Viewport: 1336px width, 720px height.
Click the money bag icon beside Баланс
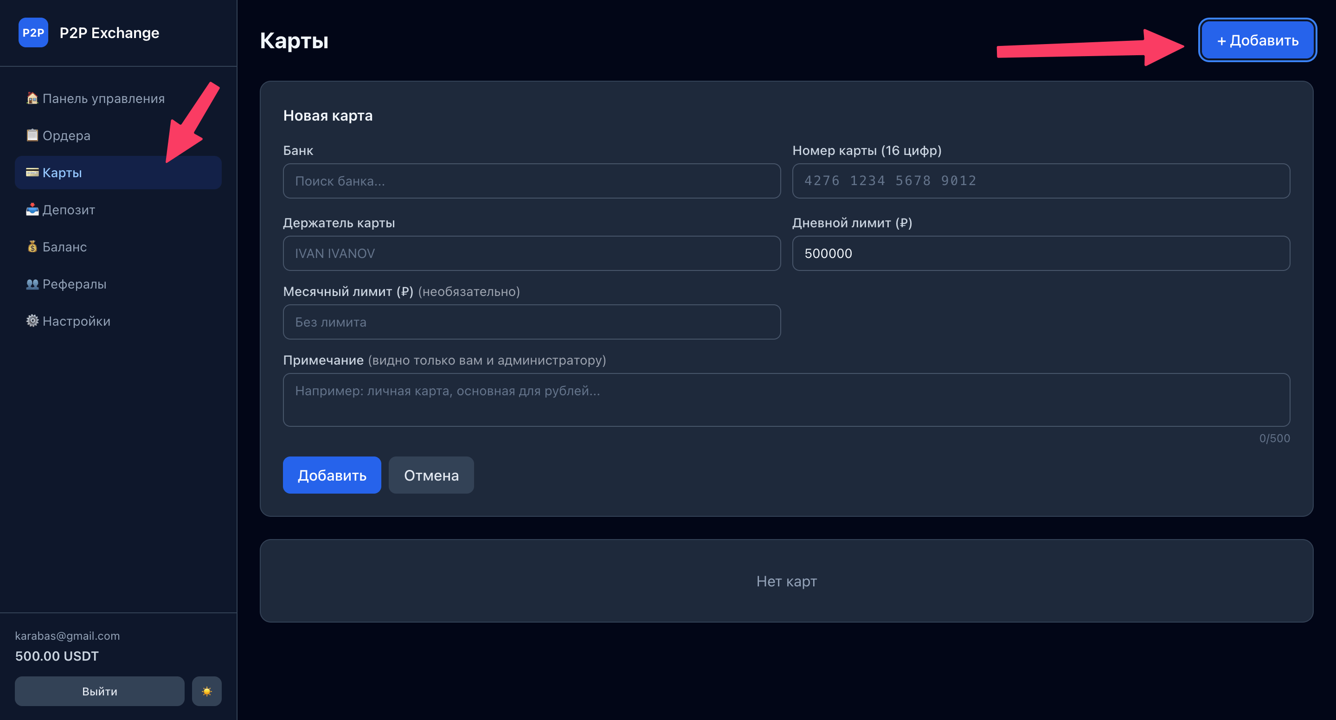coord(32,246)
